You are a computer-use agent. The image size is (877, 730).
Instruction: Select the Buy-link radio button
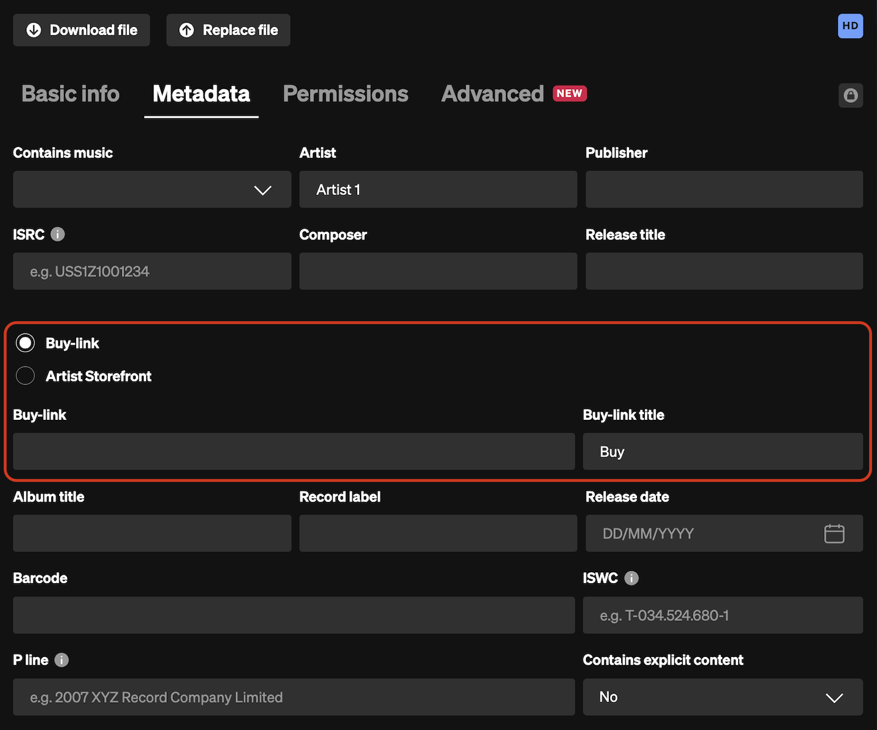(x=26, y=343)
